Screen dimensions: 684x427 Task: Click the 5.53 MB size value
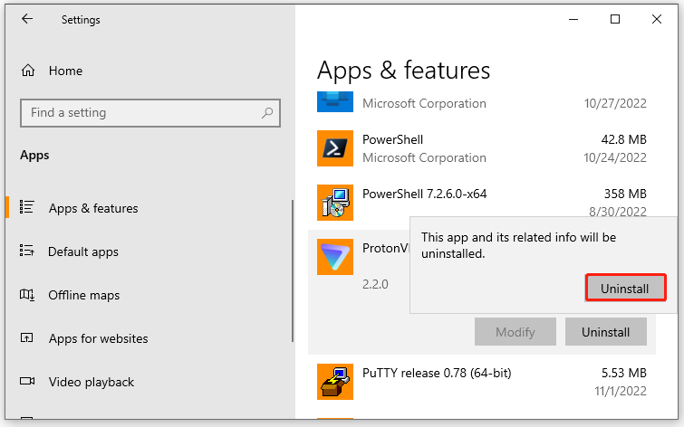tap(624, 374)
